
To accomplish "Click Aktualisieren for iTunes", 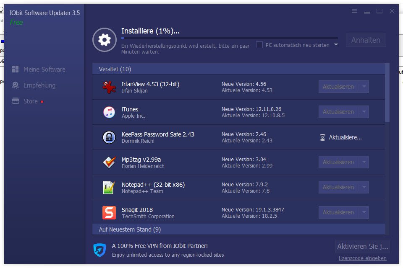I will coord(338,112).
